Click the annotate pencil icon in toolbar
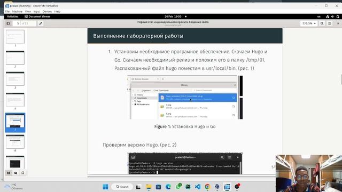This screenshot has width=342, height=192. click(41, 23)
